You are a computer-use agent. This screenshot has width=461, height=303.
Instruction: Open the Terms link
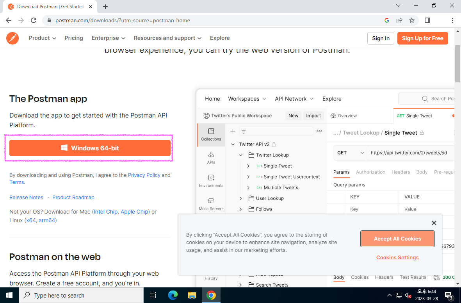click(x=16, y=182)
